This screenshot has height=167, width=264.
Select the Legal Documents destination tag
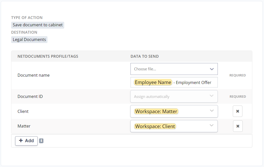pyautogui.click(x=29, y=39)
